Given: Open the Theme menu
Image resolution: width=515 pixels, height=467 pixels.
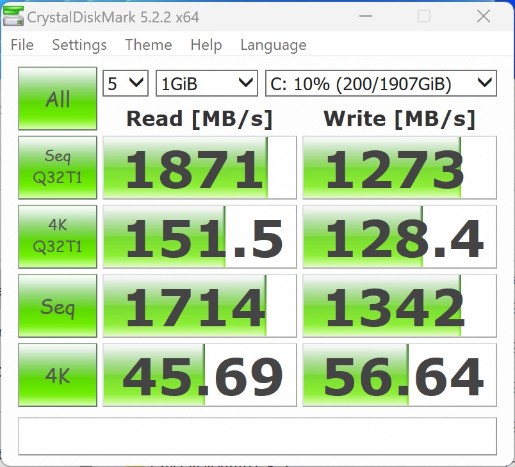Looking at the screenshot, I should [x=149, y=45].
